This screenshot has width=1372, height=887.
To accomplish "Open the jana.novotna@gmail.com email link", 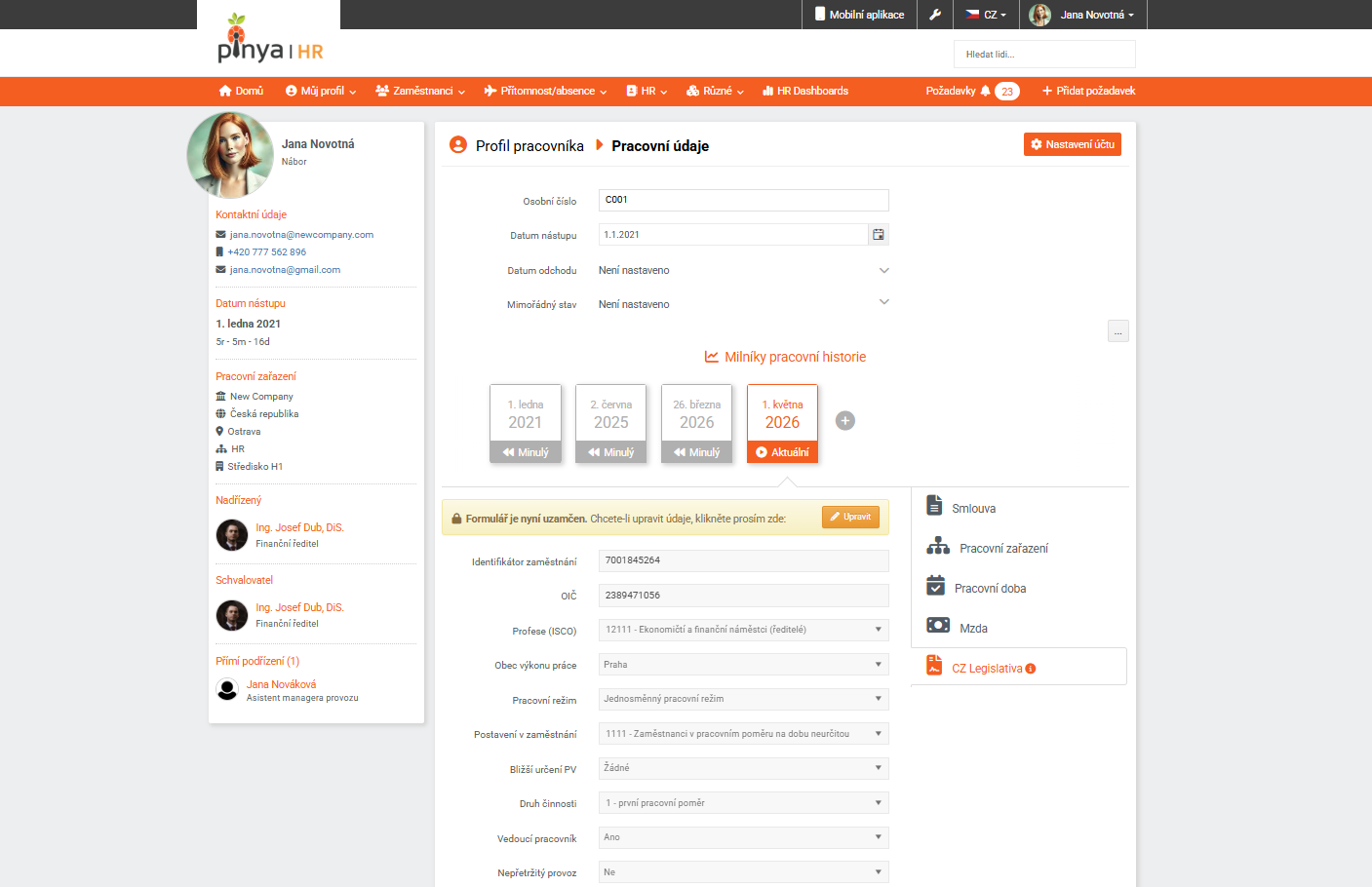I will pos(285,270).
